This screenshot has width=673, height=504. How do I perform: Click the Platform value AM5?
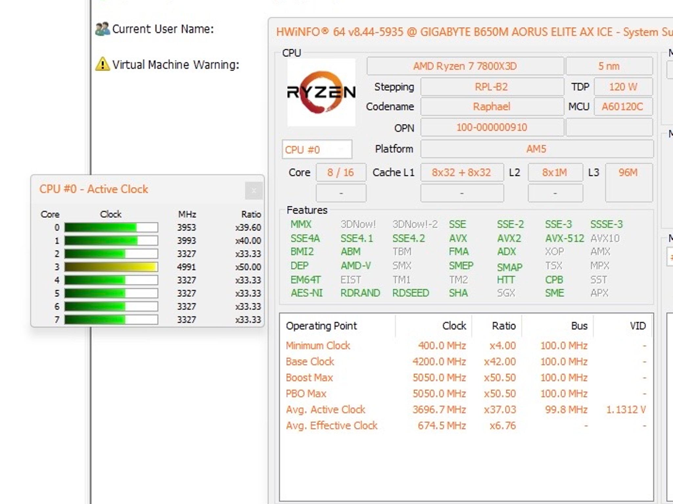tap(537, 149)
